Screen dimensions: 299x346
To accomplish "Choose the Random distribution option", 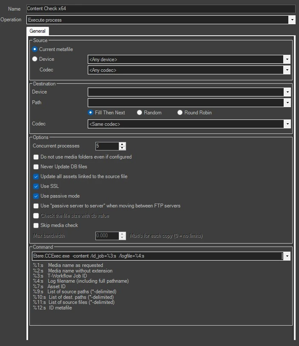I will coord(140,113).
